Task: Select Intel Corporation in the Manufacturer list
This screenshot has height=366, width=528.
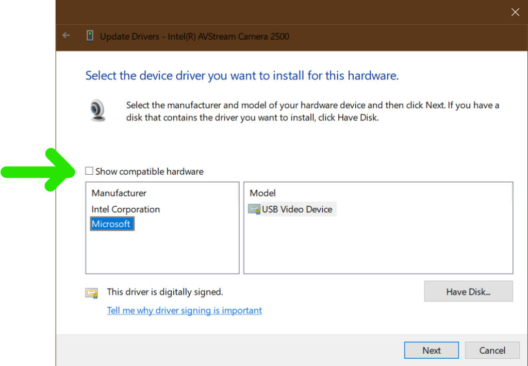Action: click(x=126, y=209)
